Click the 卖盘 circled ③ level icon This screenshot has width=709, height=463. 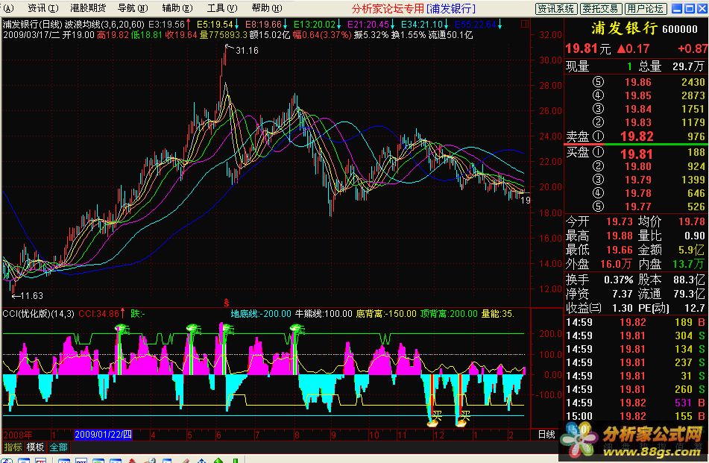pyautogui.click(x=598, y=109)
